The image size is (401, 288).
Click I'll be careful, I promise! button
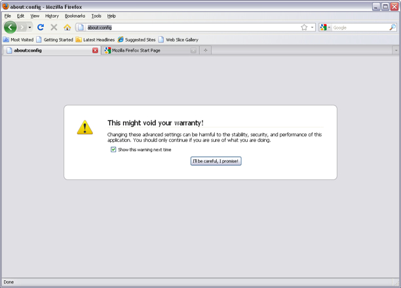point(216,161)
